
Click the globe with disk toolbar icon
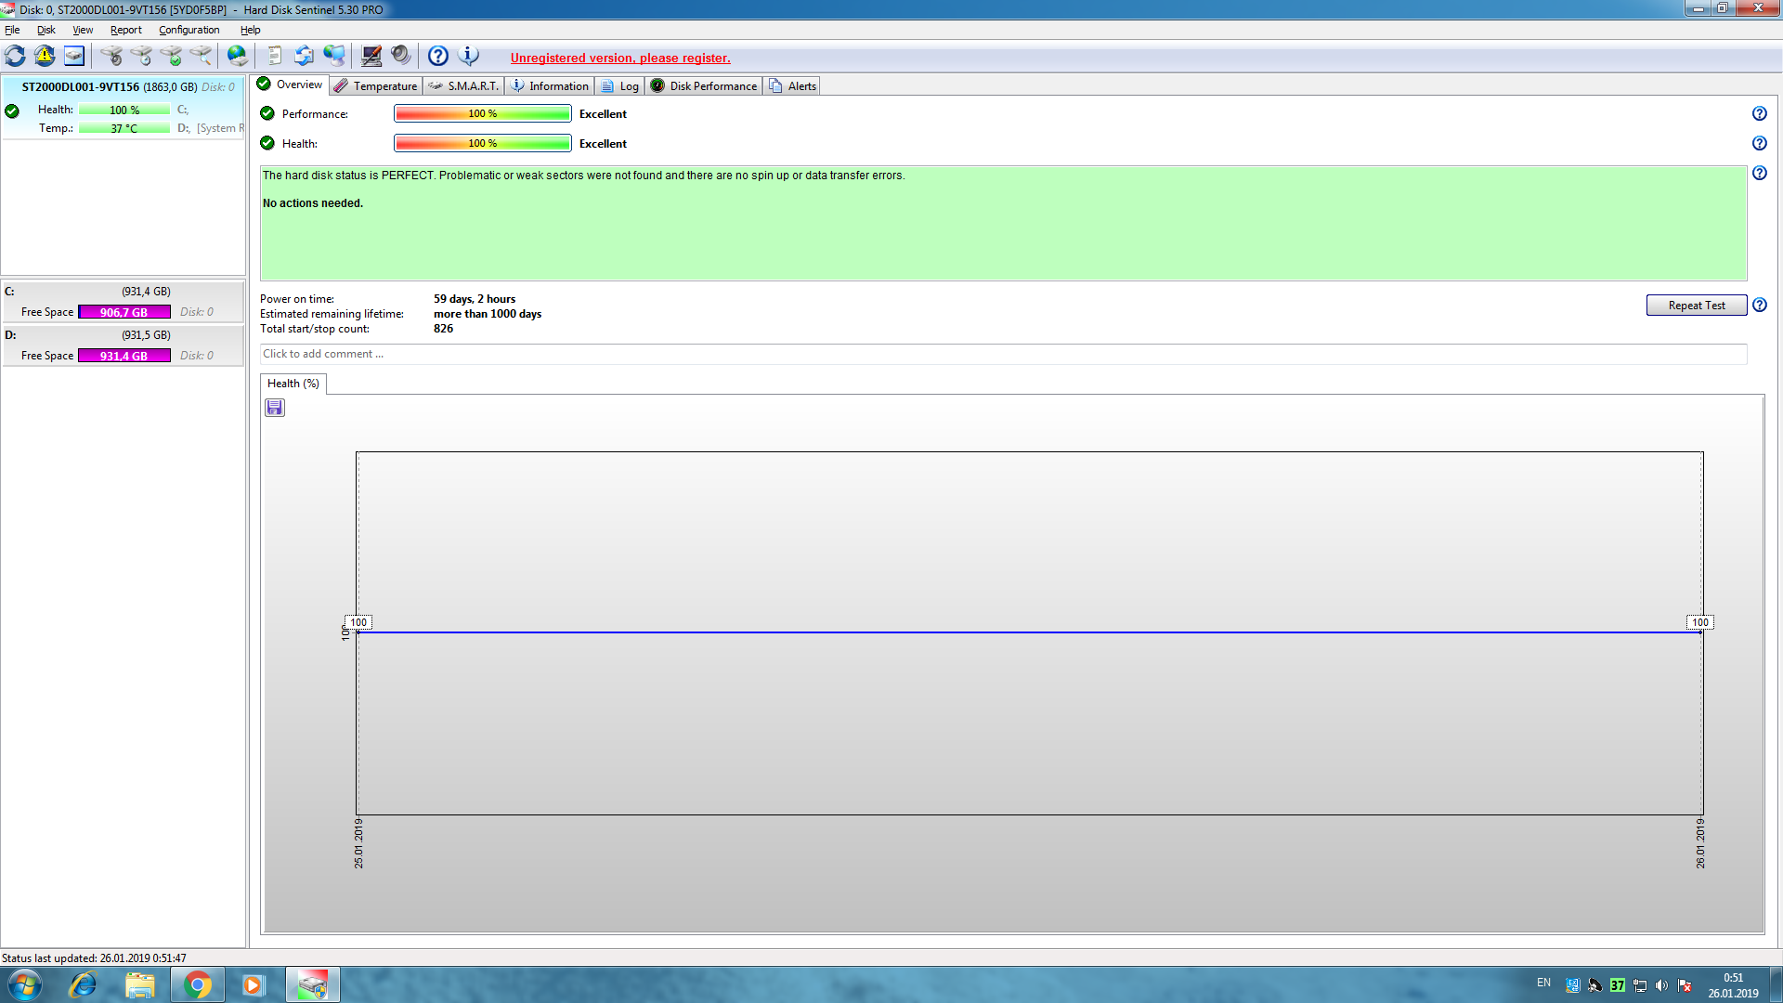[238, 56]
